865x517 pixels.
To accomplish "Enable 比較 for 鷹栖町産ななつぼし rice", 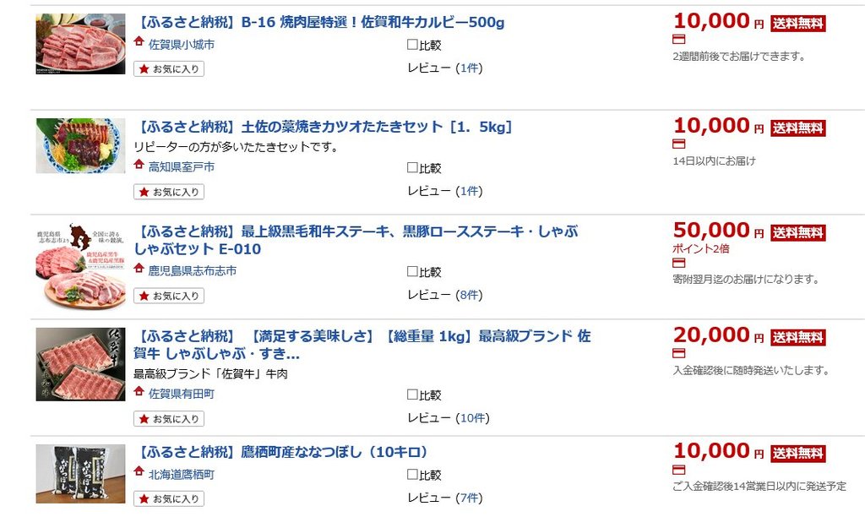I will 412,476.
